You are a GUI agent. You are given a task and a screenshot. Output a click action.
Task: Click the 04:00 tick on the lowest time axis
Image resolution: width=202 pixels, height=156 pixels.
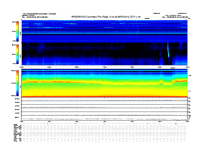click(x=49, y=121)
